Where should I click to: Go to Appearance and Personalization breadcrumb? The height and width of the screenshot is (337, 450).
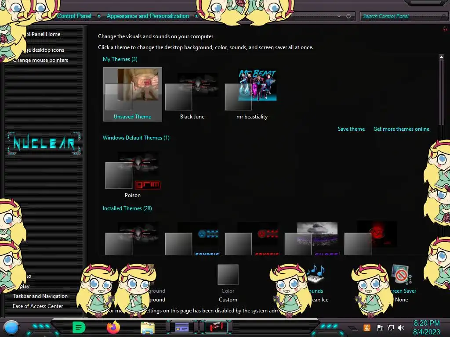(148, 16)
